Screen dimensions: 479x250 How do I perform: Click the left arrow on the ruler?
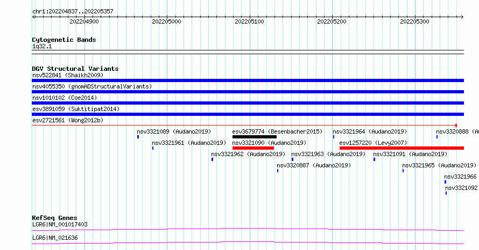[x=33, y=17]
